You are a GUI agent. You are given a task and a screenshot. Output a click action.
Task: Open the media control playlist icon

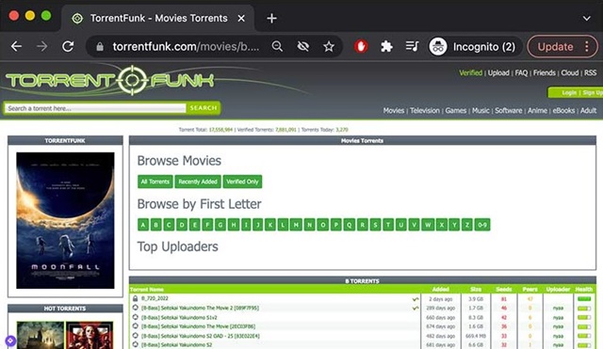point(413,47)
